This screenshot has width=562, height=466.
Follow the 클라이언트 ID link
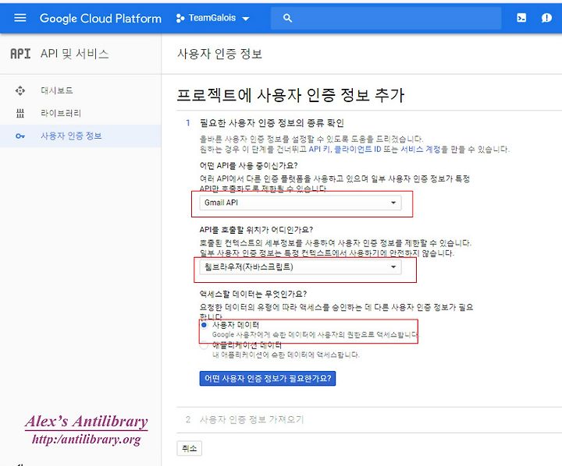[357, 150]
